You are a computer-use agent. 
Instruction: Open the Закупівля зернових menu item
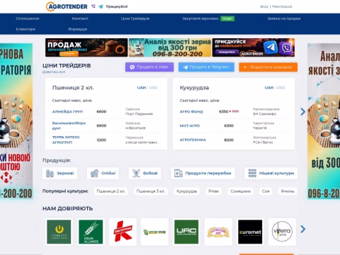pyautogui.click(x=200, y=18)
